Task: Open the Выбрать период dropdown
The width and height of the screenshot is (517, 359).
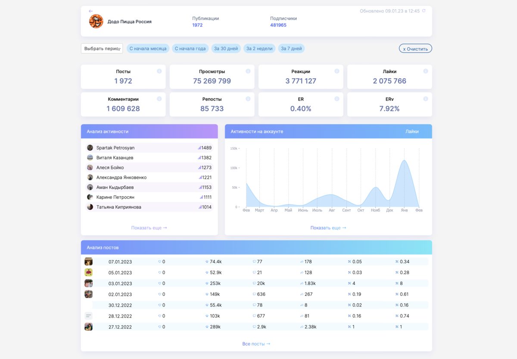Action: pyautogui.click(x=102, y=49)
